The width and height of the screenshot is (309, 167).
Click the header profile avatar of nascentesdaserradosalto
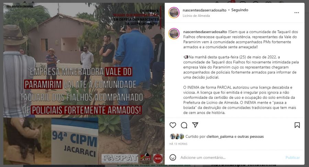click(x=174, y=13)
